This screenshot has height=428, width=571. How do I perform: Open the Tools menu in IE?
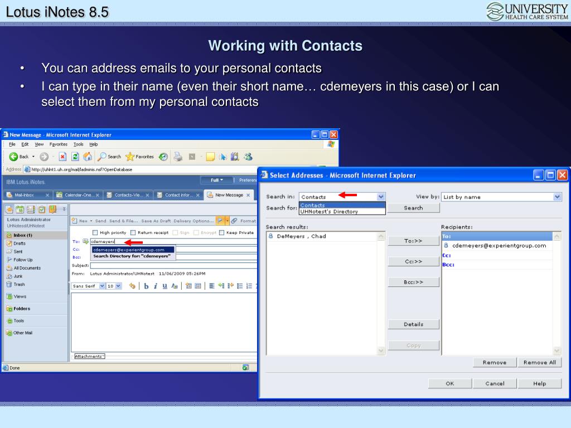click(78, 144)
